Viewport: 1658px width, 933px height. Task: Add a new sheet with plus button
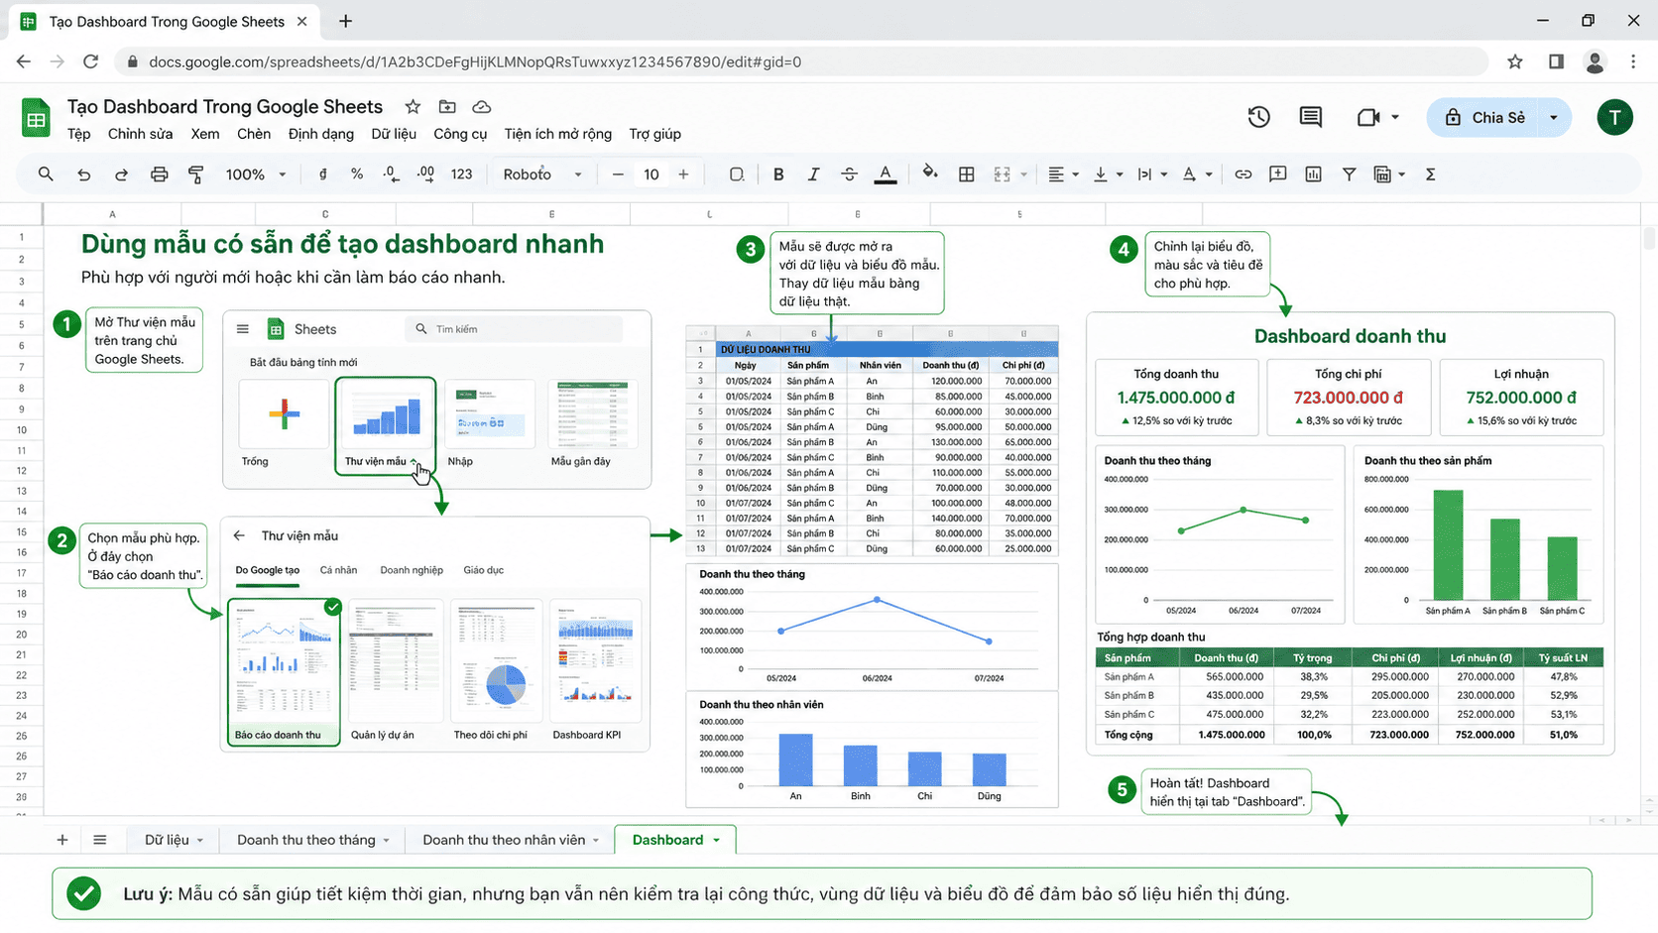point(62,840)
